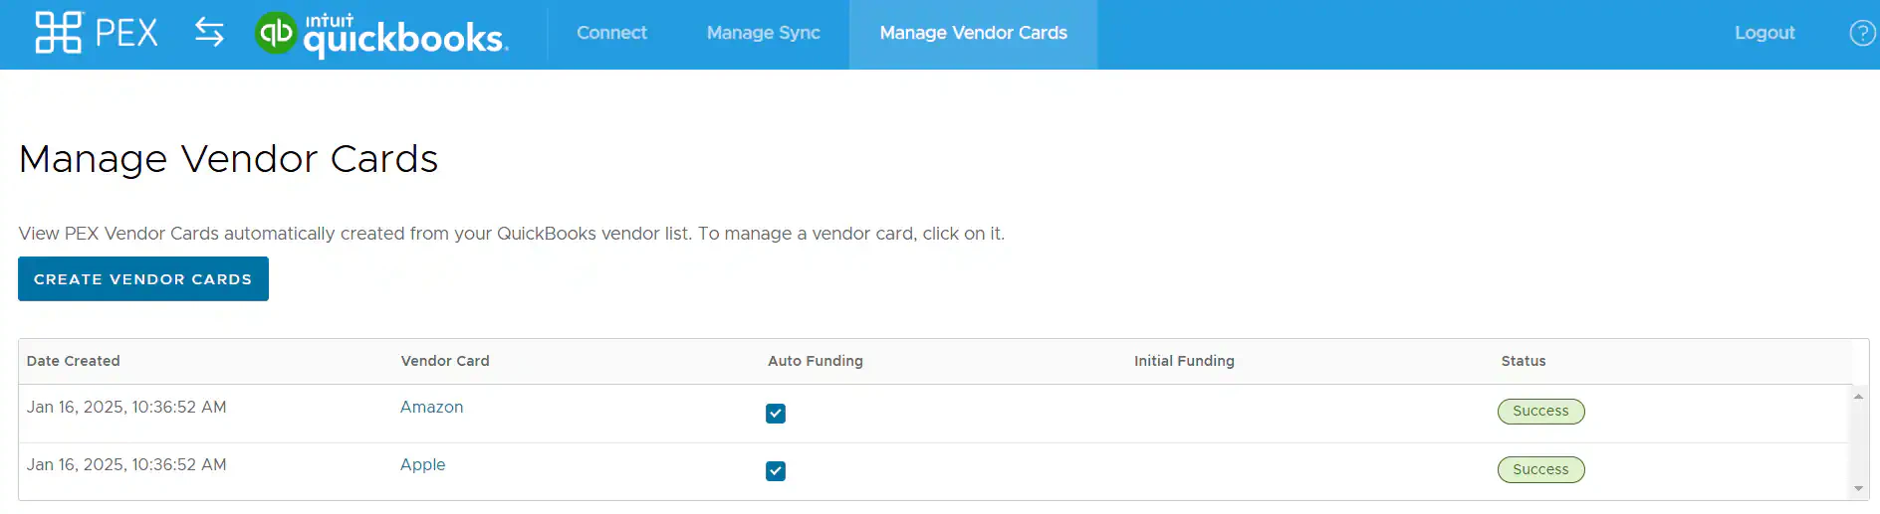Screen dimensions: 1880x514
Task: Click the Initial Funding column header
Action: click(1184, 361)
